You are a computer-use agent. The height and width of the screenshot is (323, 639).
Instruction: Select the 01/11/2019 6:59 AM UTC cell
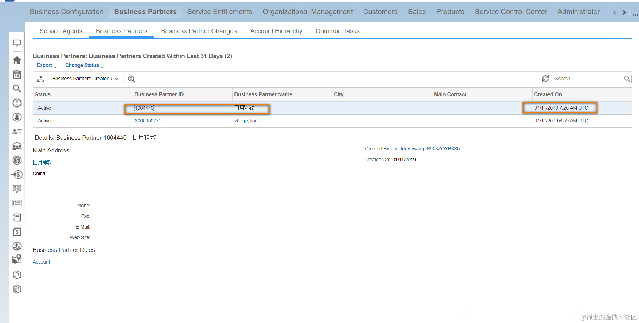[x=561, y=121]
